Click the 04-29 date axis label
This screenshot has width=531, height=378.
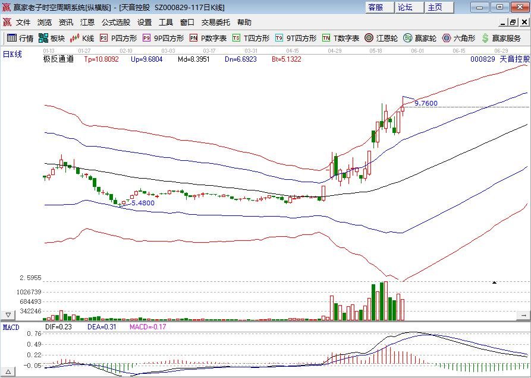click(x=335, y=50)
